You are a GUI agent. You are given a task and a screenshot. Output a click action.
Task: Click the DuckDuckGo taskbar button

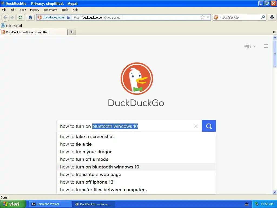click(x=94, y=204)
